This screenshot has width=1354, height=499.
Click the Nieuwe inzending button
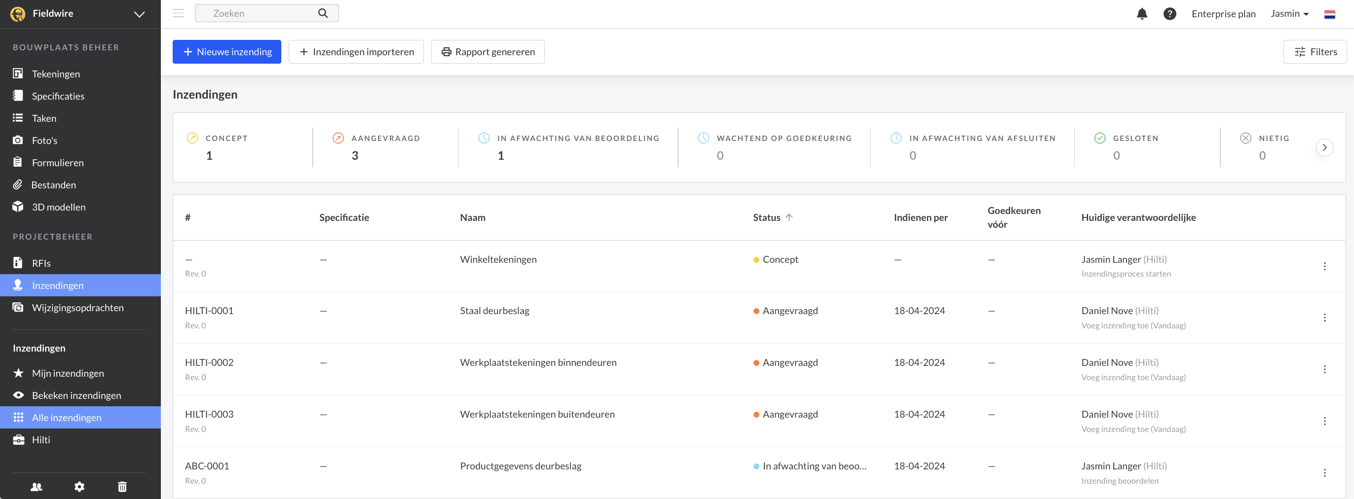pos(227,51)
